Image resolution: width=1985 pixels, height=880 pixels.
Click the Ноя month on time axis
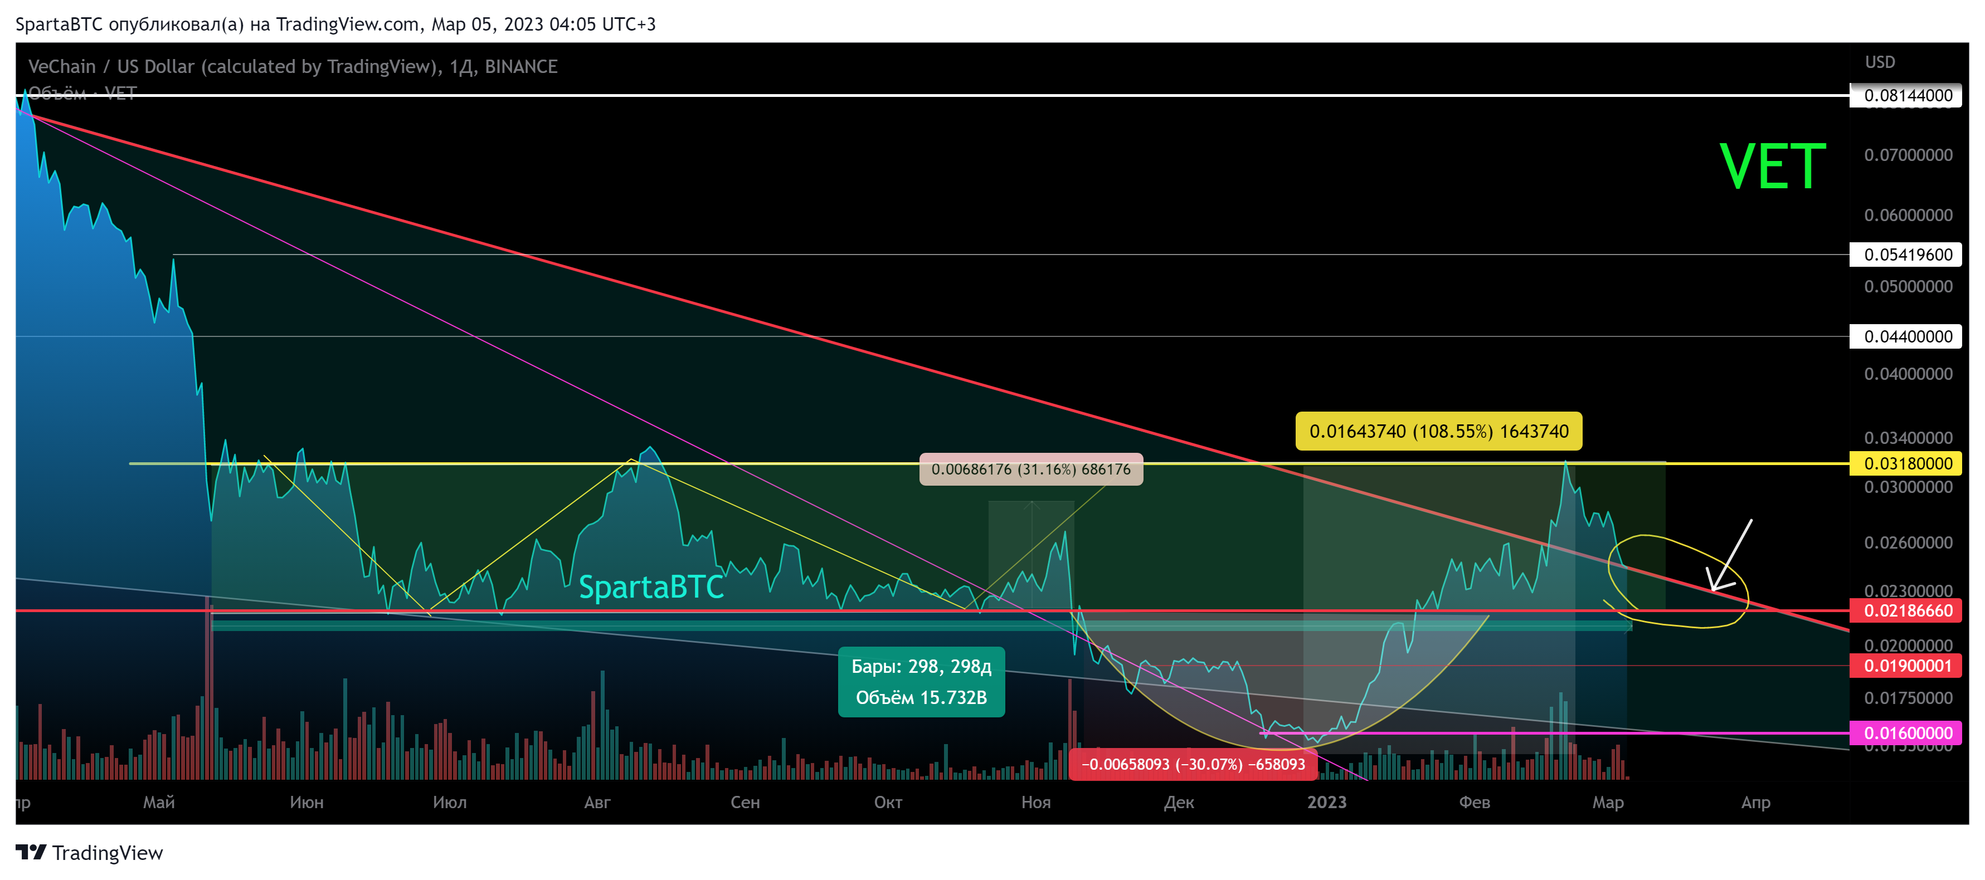click(x=1035, y=802)
